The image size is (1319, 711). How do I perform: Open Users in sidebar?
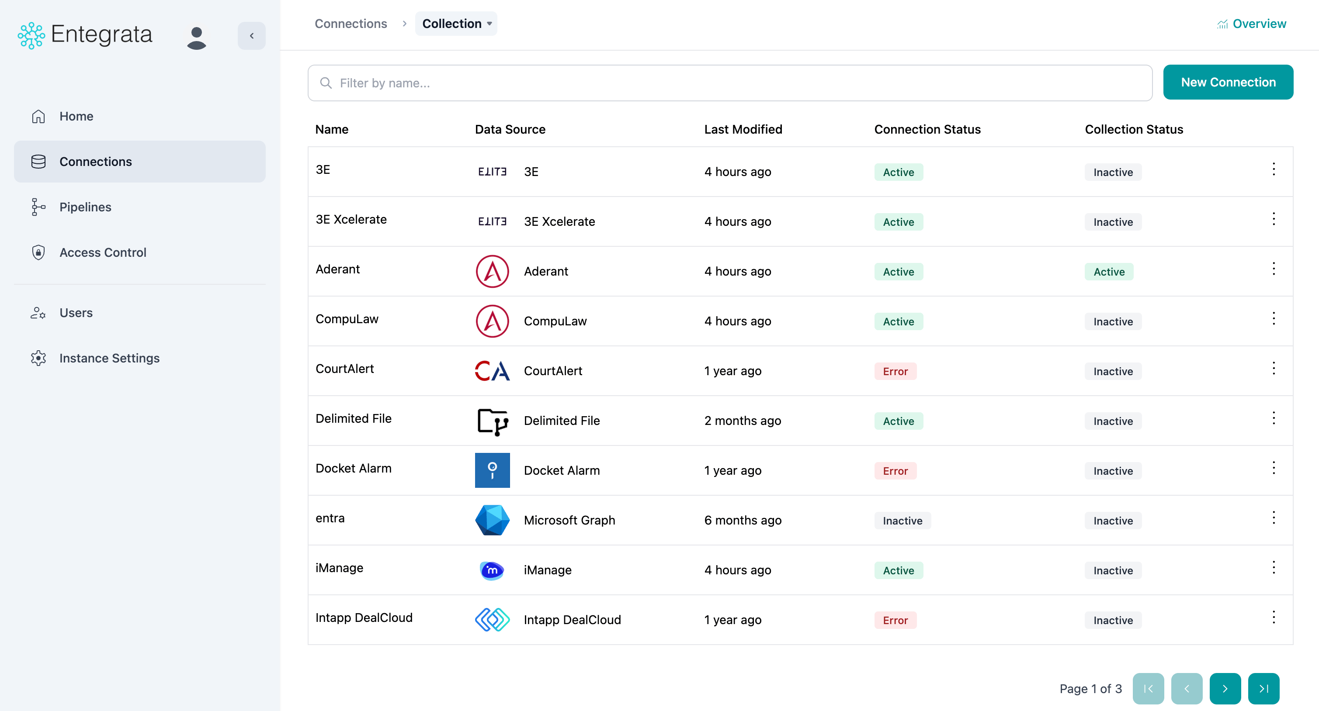click(140, 313)
